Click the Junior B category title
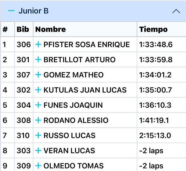The width and height of the screenshot is (186, 171). click(34, 11)
